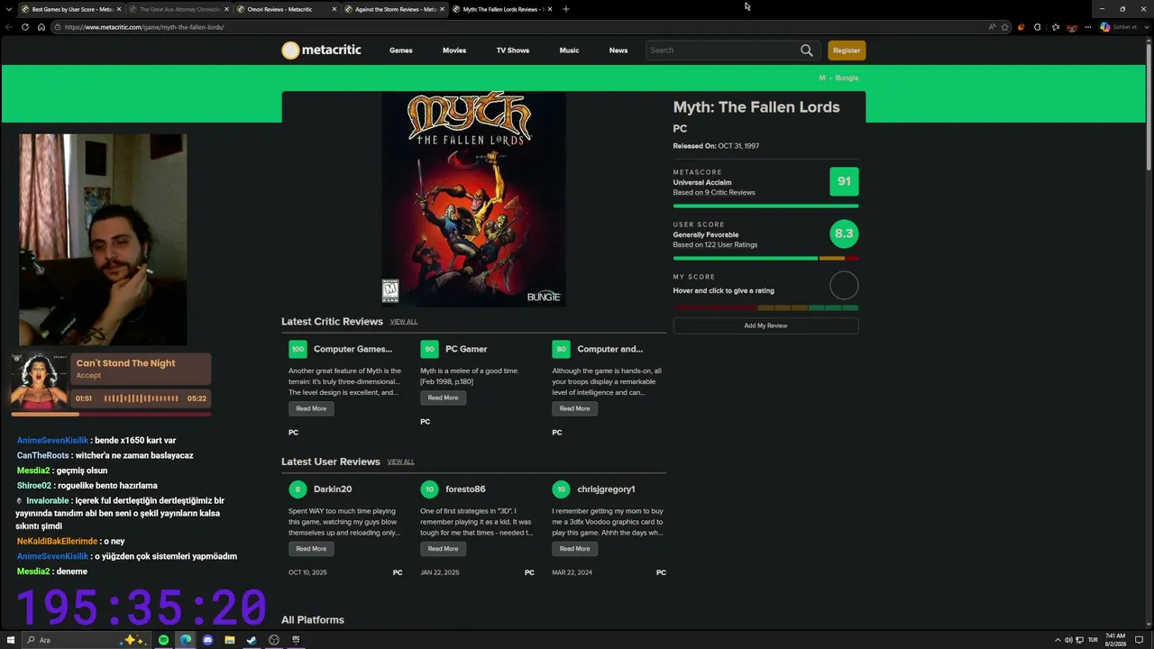This screenshot has height=649, width=1154.
Task: Read more of foresto86's user review
Action: (x=443, y=549)
